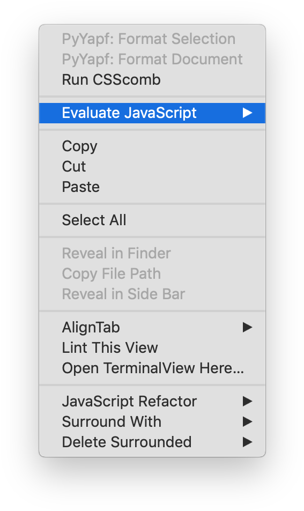
Task: Choose the Surround With menu label
Action: (112, 421)
